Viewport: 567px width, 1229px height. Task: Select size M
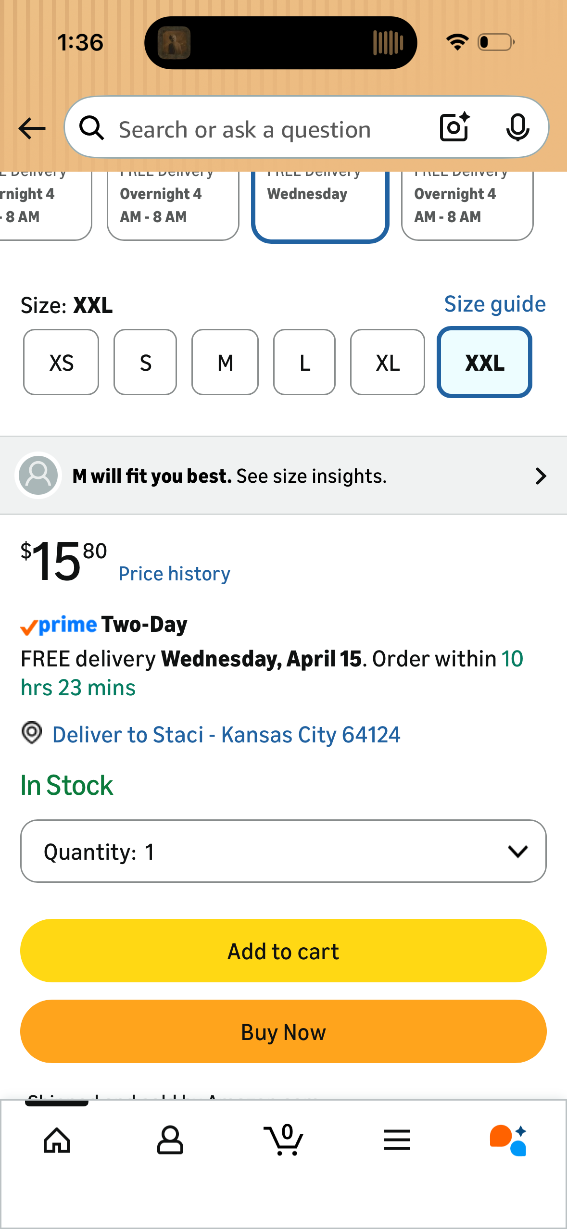click(225, 362)
